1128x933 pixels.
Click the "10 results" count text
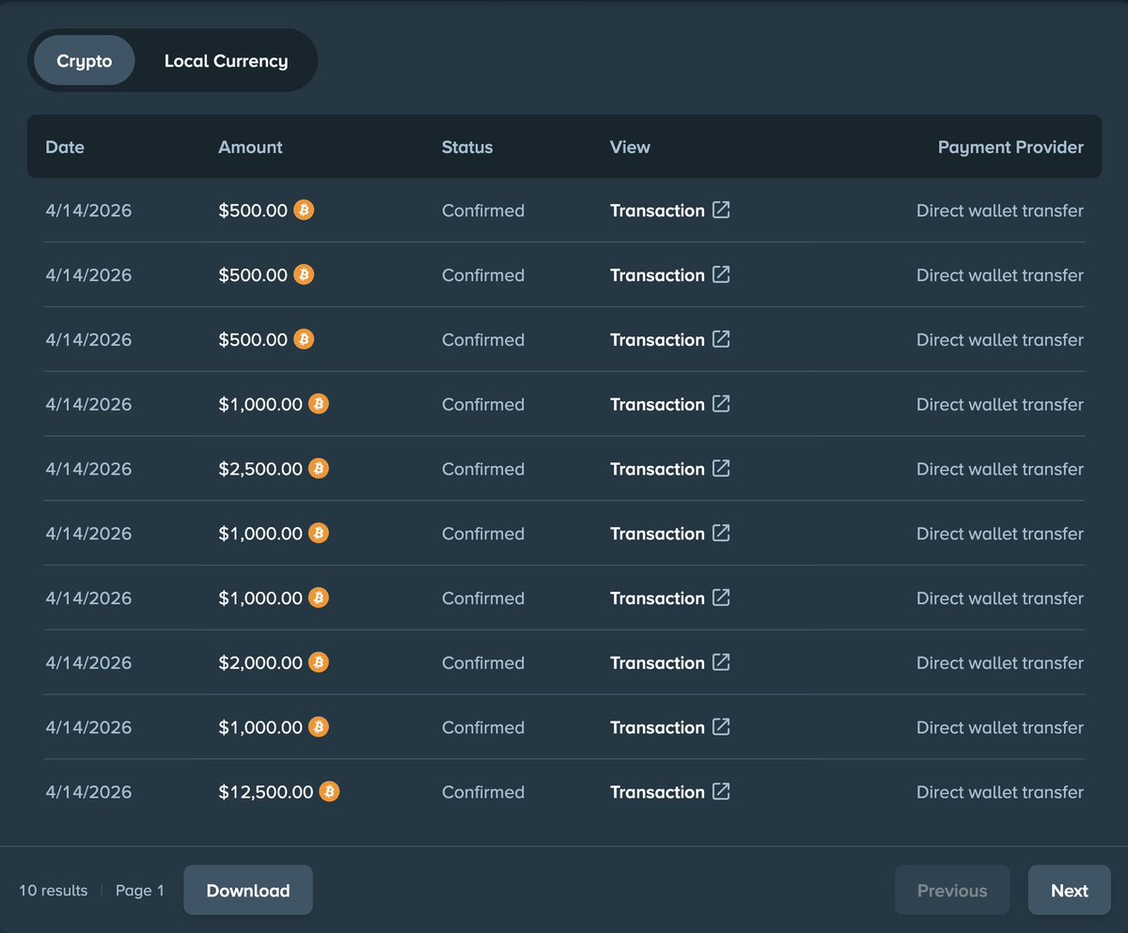pos(54,890)
